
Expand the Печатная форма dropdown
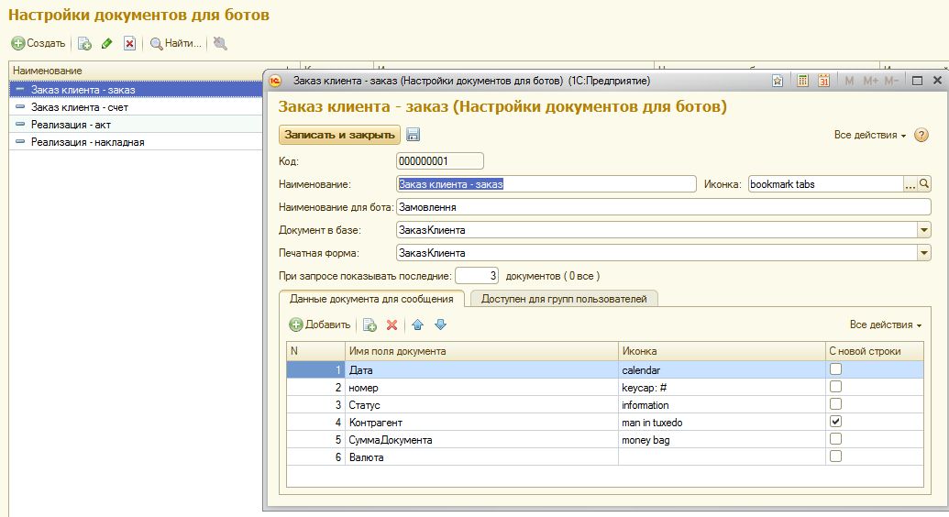click(924, 253)
